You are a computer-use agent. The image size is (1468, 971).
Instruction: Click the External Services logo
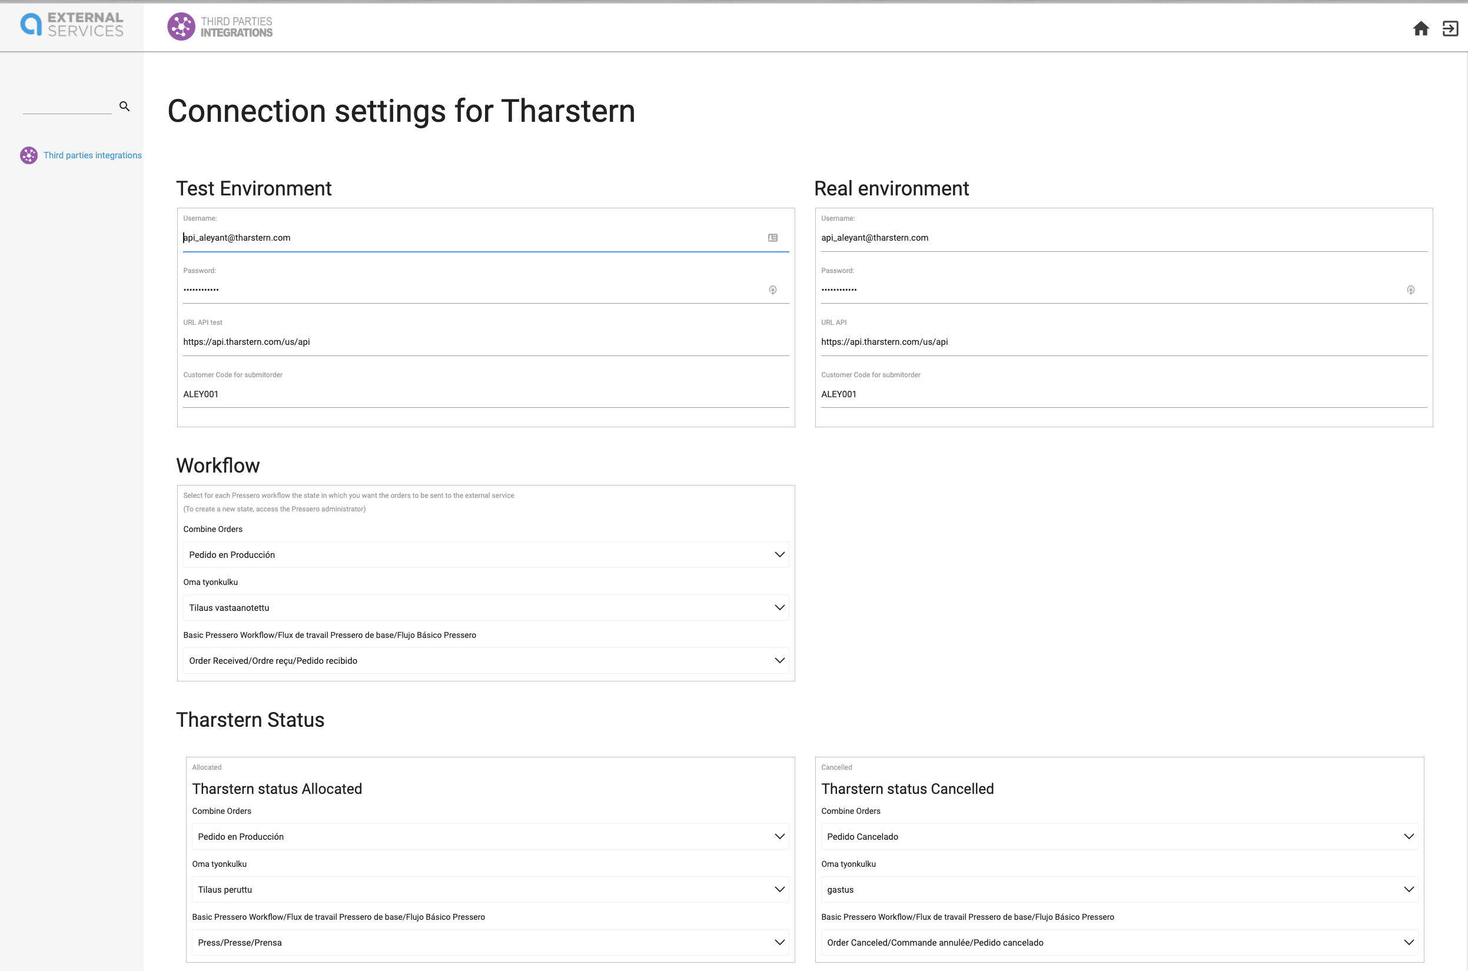[72, 25]
